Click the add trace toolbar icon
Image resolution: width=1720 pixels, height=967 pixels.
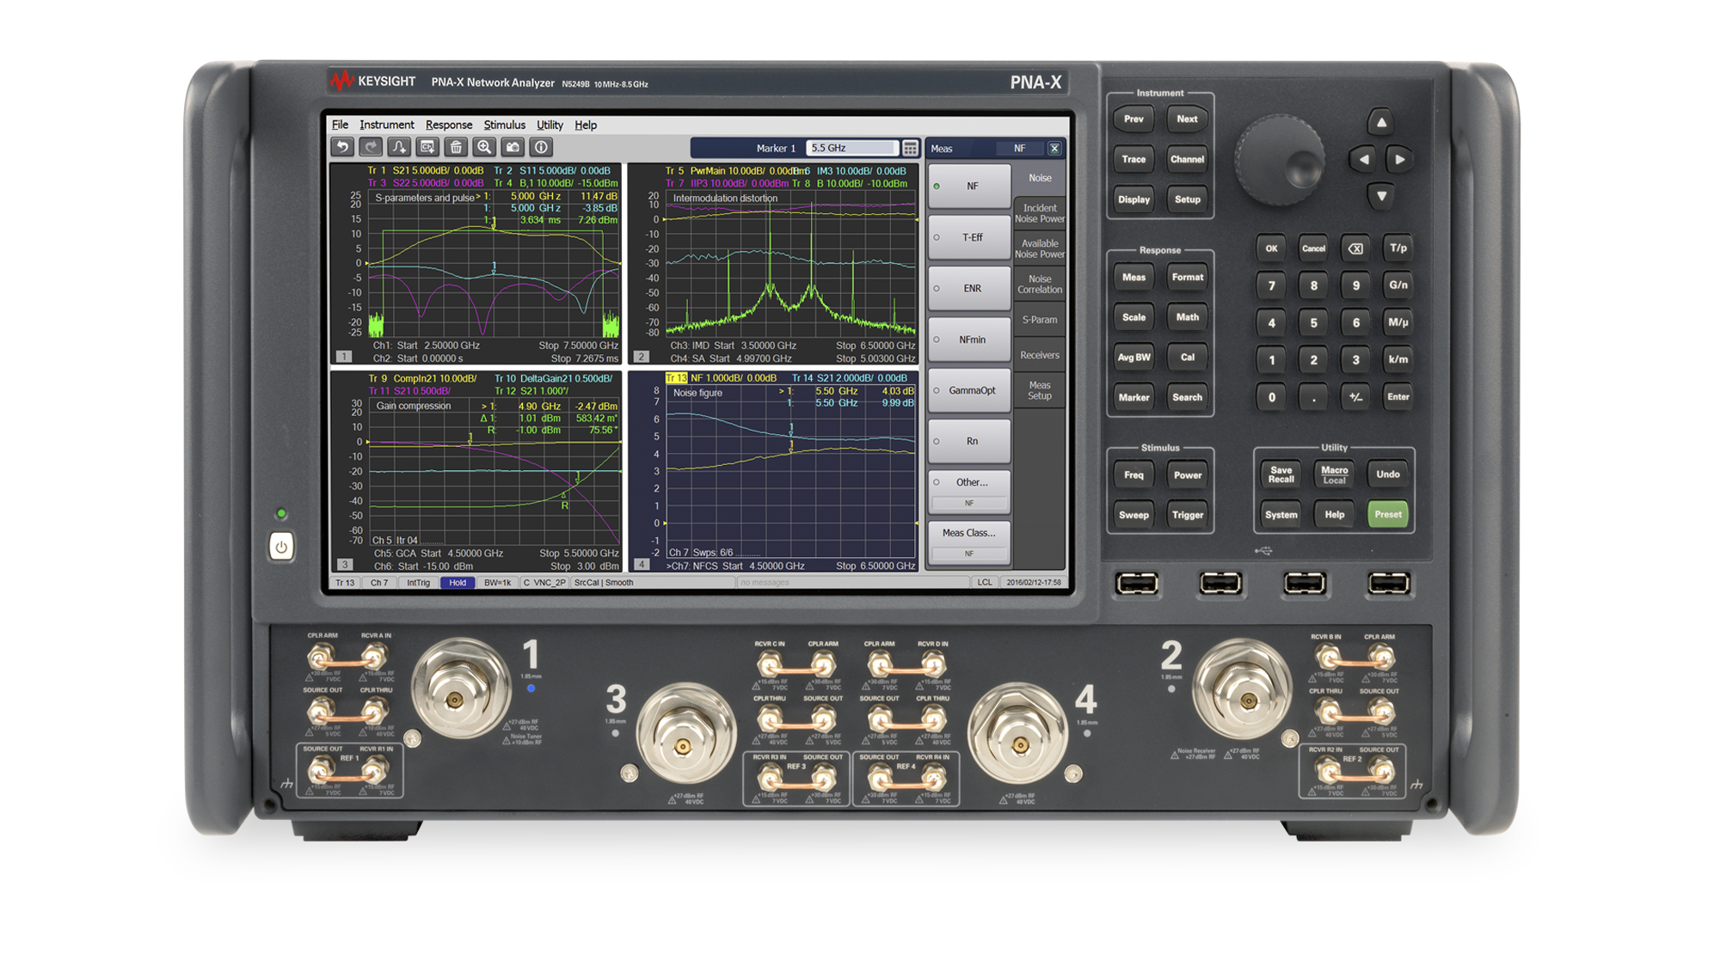click(399, 148)
